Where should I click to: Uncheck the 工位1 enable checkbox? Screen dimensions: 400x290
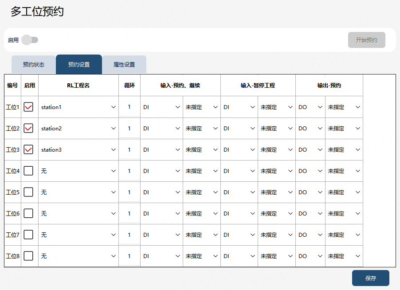pos(28,107)
